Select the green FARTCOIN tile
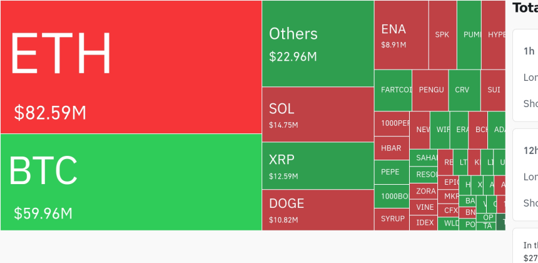Image resolution: width=538 pixels, height=263 pixels. pos(393,90)
